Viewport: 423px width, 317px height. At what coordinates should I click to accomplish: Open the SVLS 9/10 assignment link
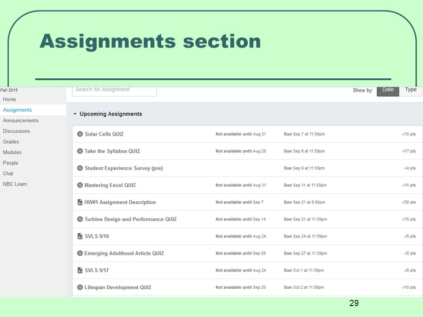[97, 236]
